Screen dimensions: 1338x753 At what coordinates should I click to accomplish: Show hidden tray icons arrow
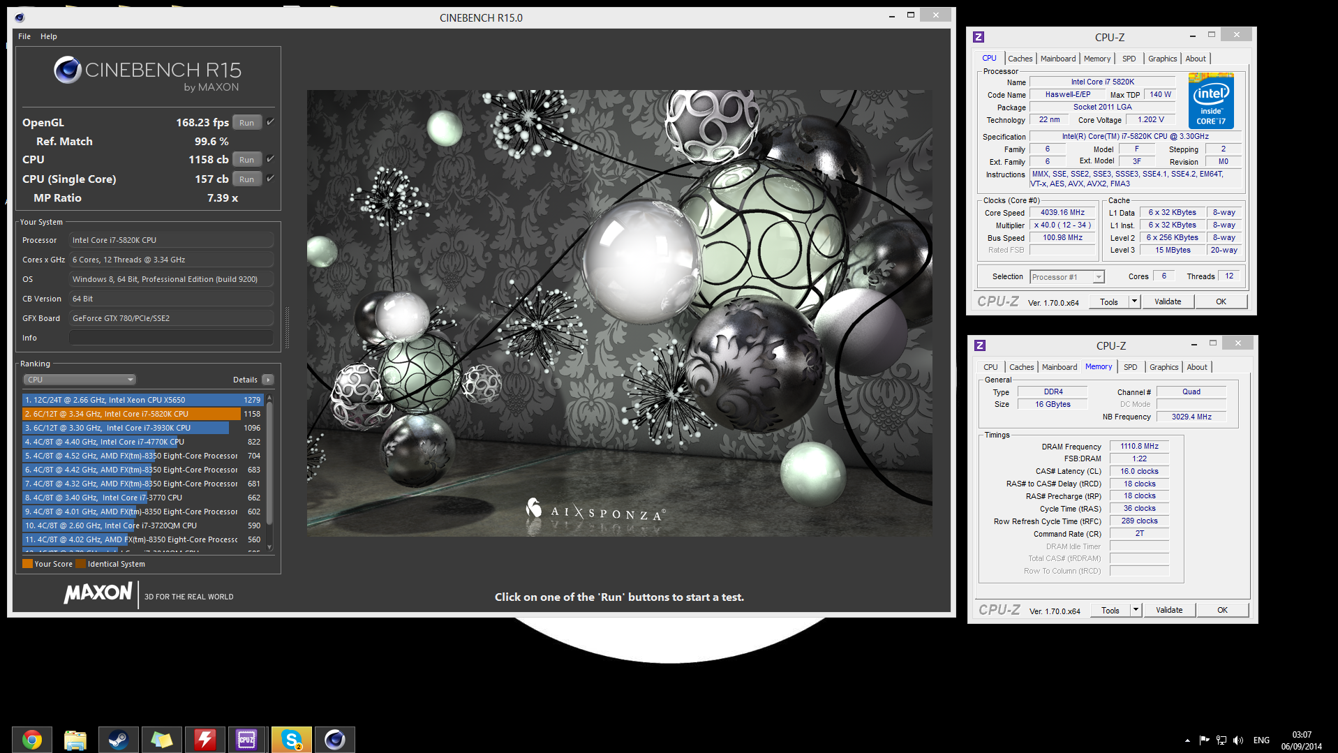(x=1187, y=740)
